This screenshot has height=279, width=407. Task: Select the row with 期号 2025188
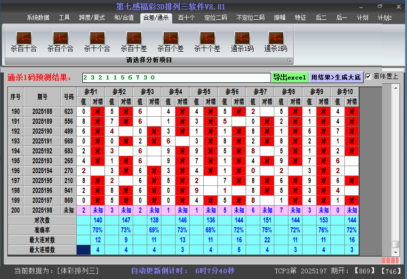tap(183, 112)
